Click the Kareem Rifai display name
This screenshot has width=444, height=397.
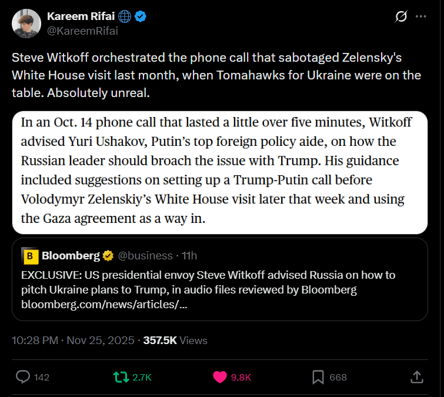click(81, 17)
